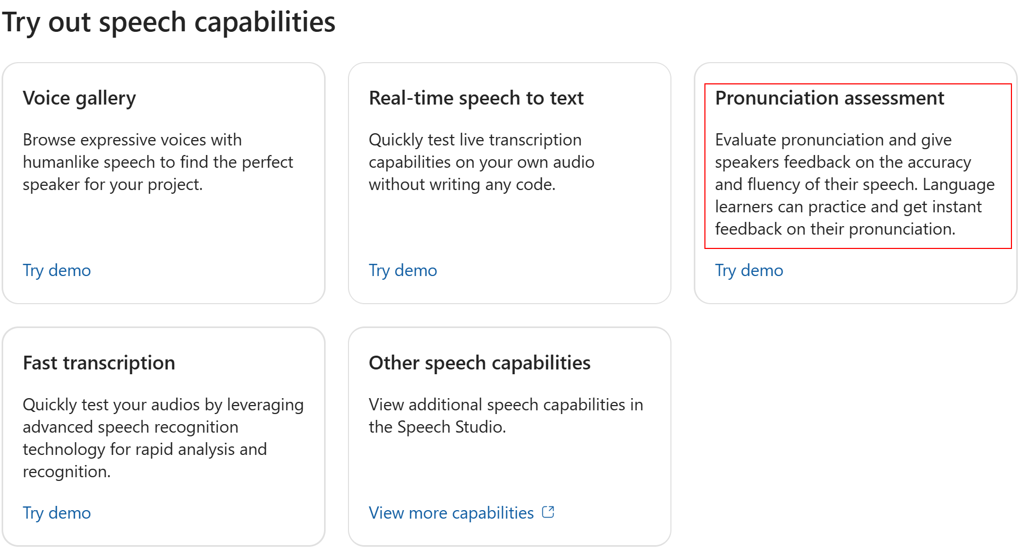This screenshot has height=551, width=1021.
Task: Click the Fast transcription title
Action: pos(99,363)
